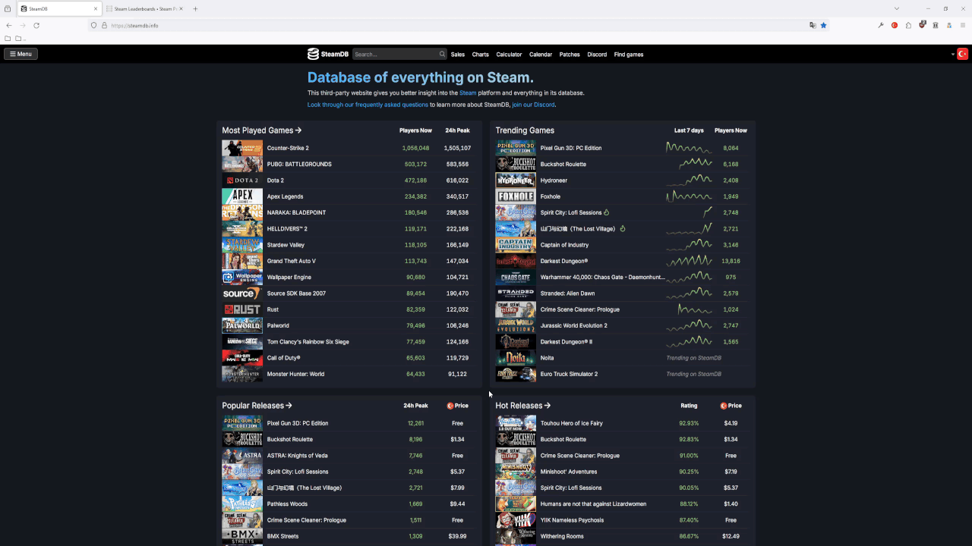Open the wrench developer tools icon
Screen dimensions: 972x546
(881, 25)
